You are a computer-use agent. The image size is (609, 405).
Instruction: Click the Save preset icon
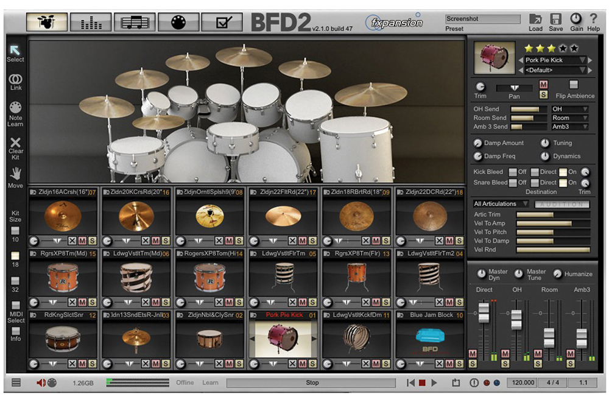coord(556,19)
